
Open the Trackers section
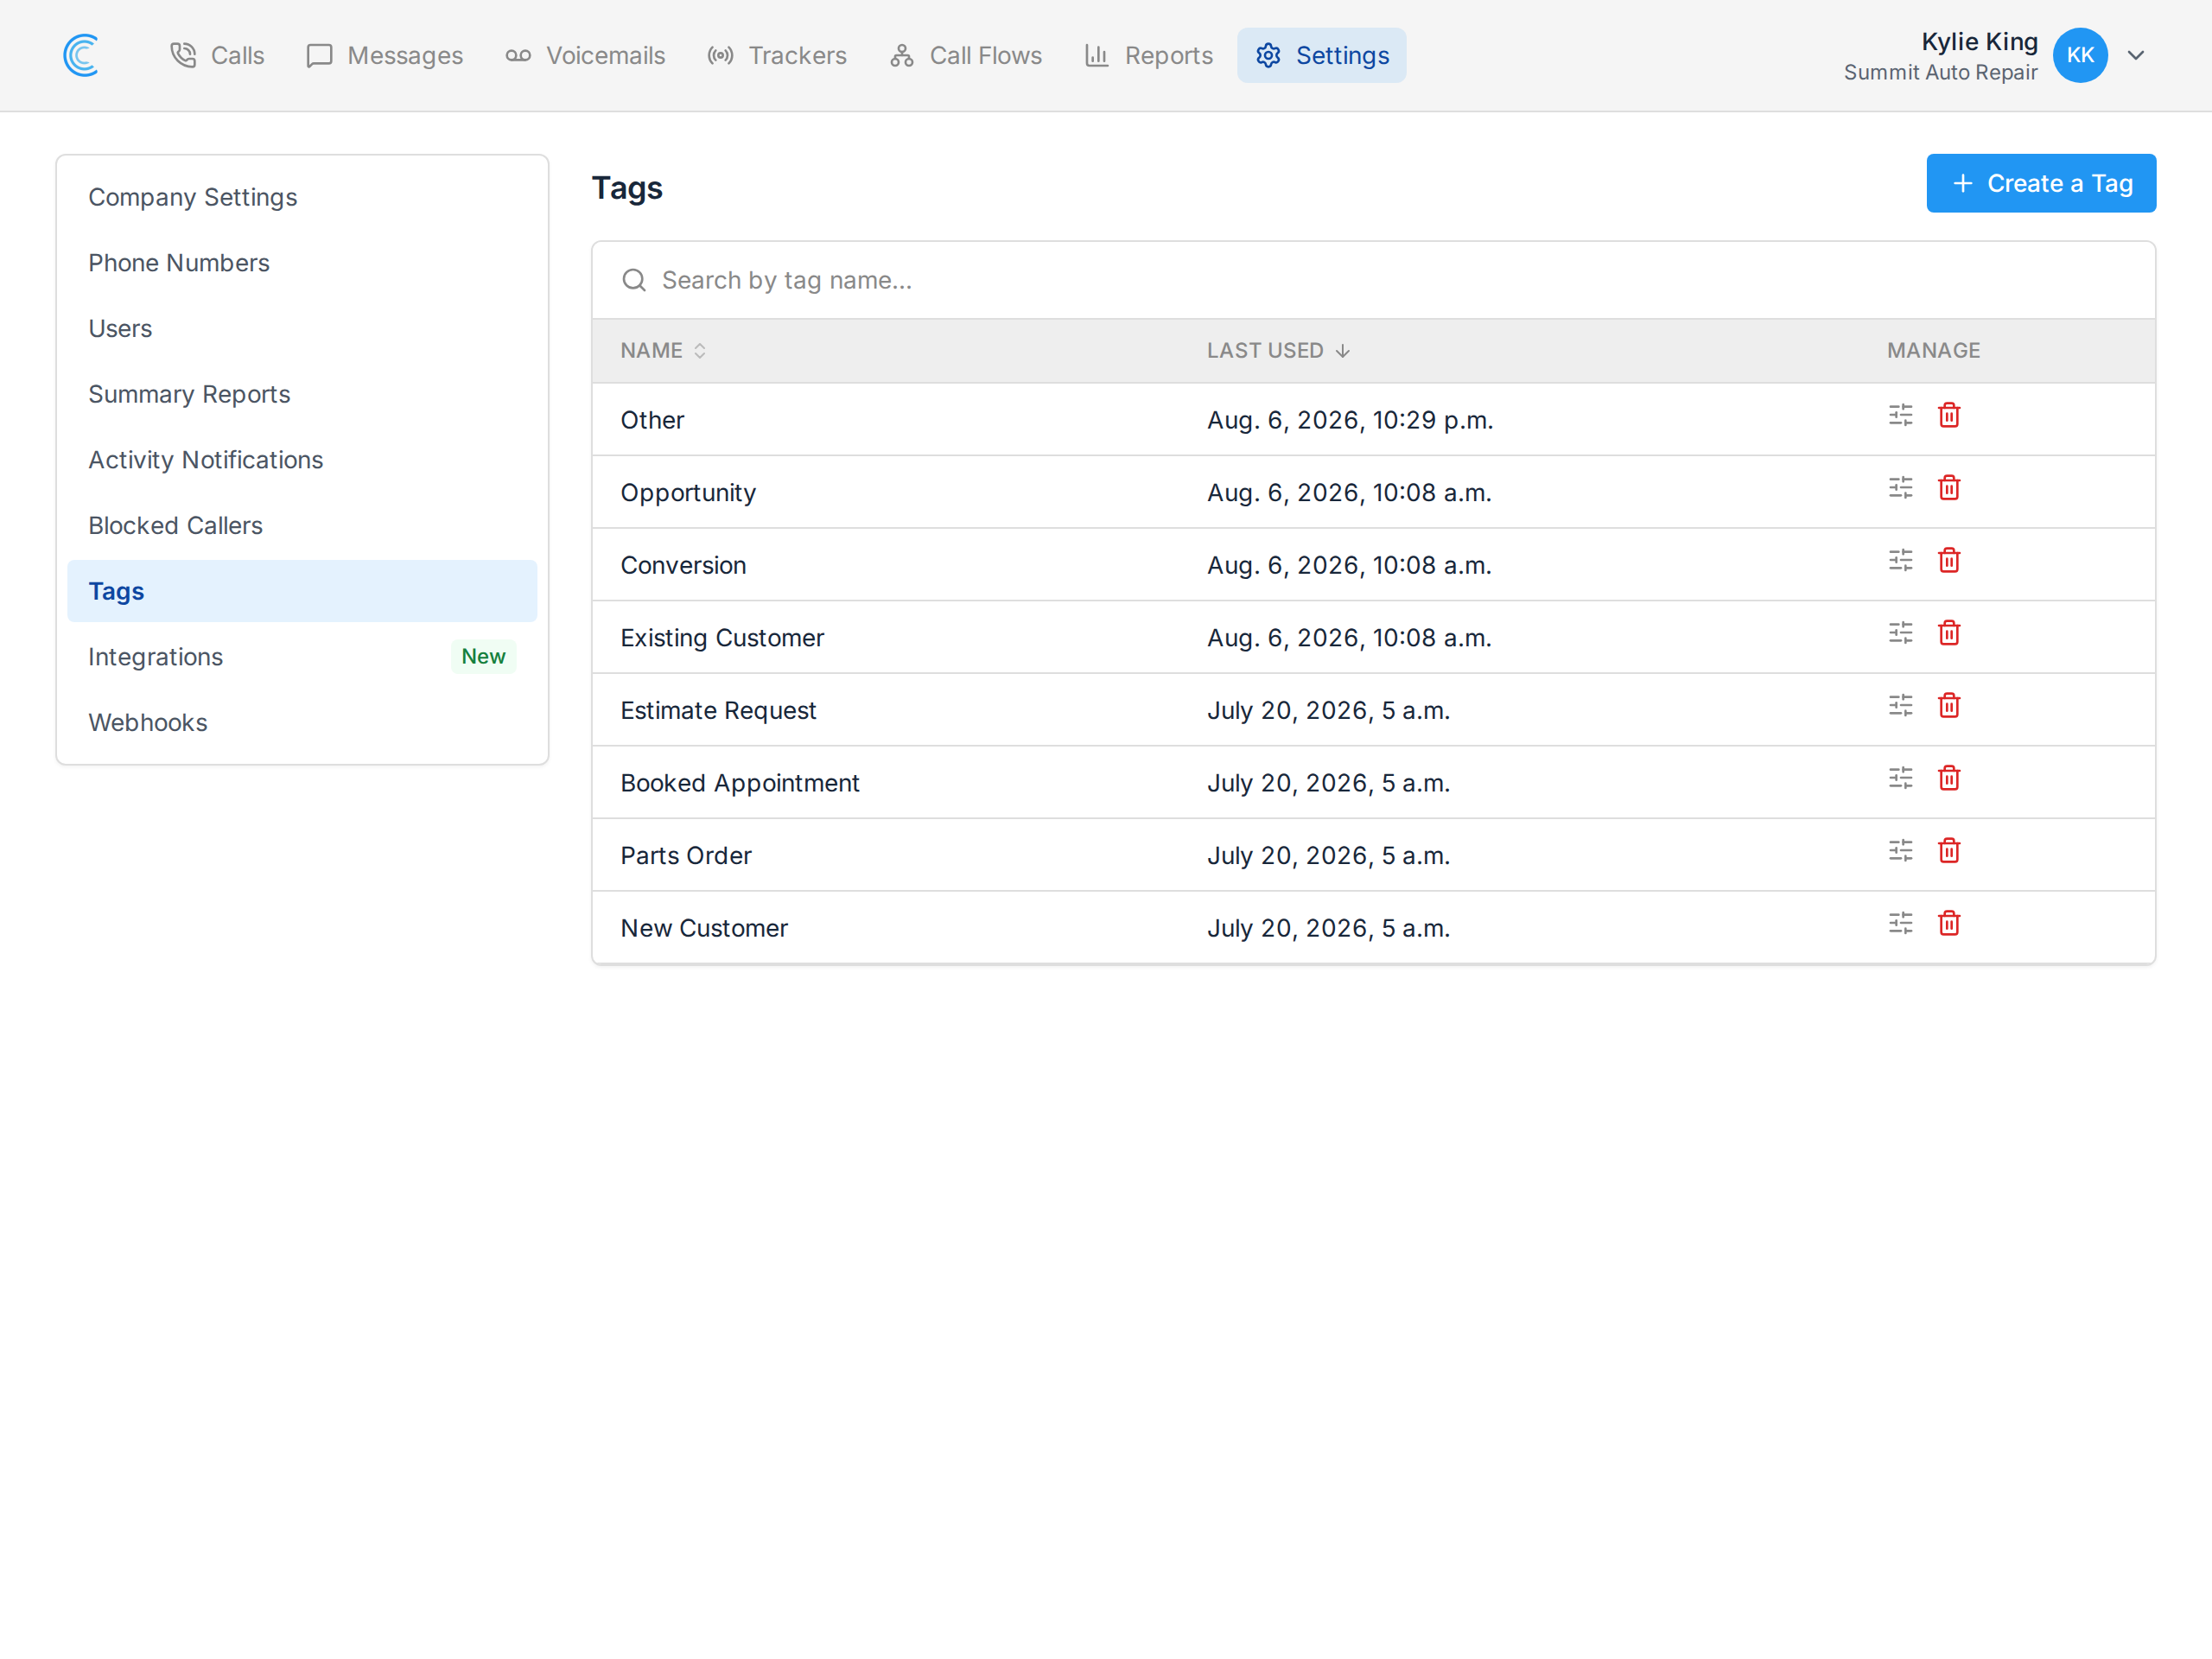777,55
